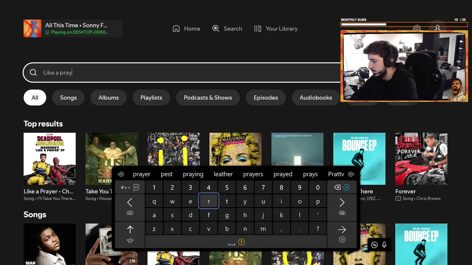Image resolution: width=472 pixels, height=265 pixels.
Task: Tap the number 5 key
Action: 227,187
